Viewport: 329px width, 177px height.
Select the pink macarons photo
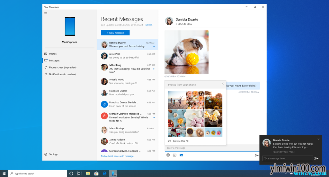[x=195, y=118]
